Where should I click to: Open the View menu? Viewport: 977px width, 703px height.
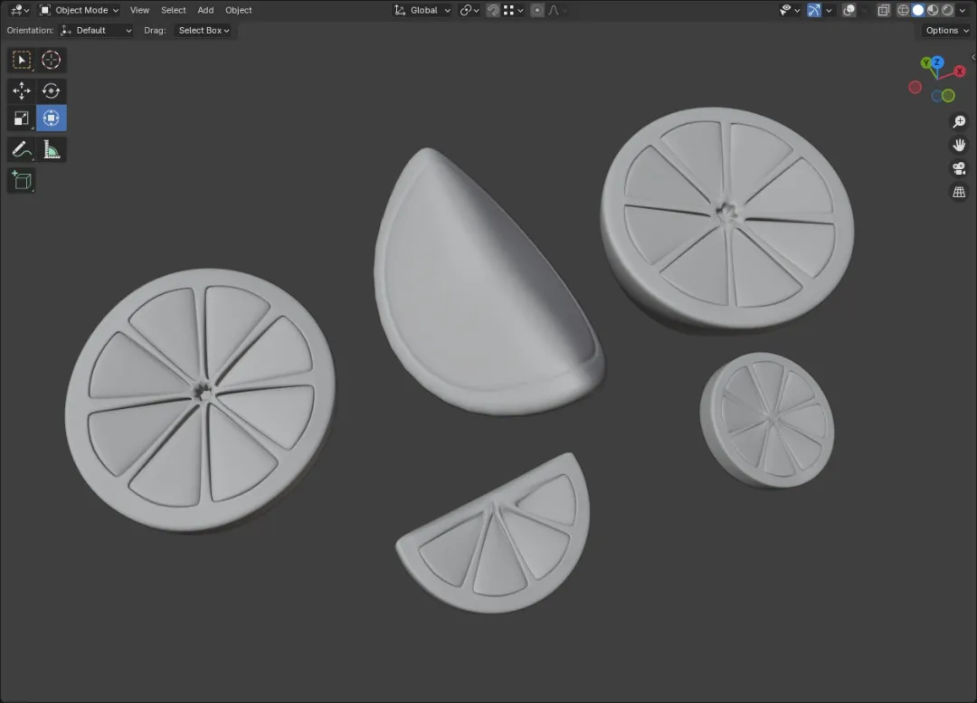pos(139,10)
